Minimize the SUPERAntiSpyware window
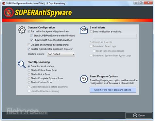 coord(136,3)
